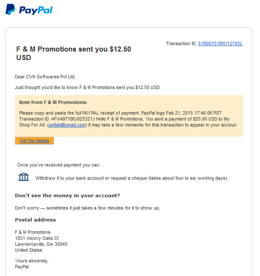Click the Transaction ID label text
The width and height of the screenshot is (260, 276).
[181, 43]
